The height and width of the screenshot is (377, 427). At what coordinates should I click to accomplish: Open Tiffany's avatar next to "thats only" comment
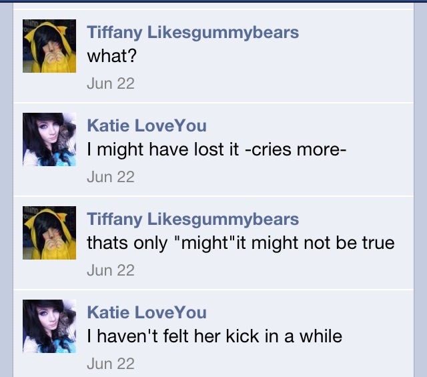click(x=49, y=233)
